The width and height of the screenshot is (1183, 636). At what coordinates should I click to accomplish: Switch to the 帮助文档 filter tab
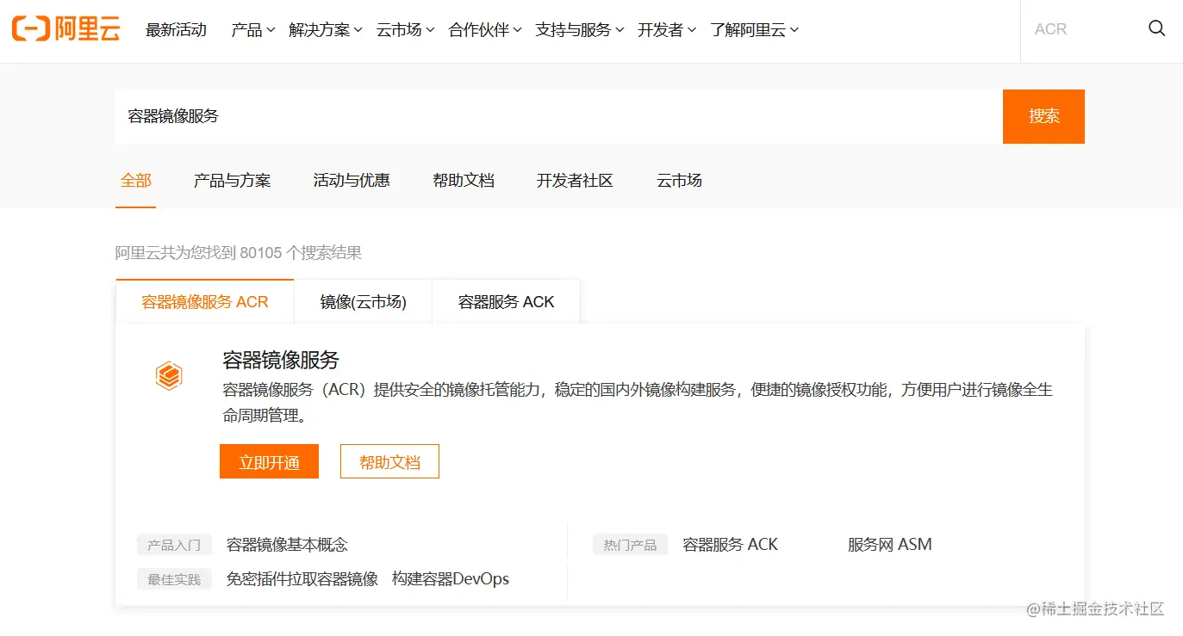tap(463, 181)
